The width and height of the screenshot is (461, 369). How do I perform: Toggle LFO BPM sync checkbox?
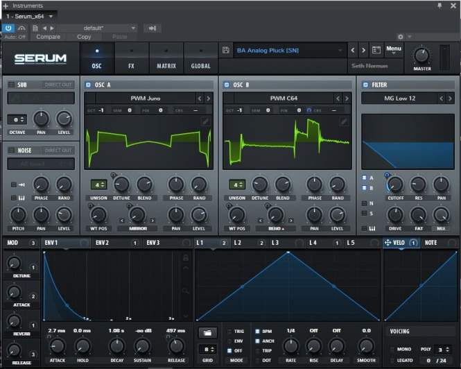(x=257, y=332)
